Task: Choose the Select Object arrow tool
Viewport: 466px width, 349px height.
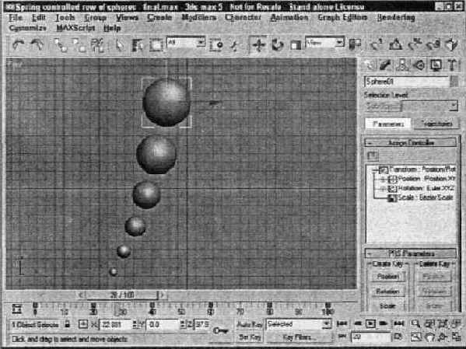Action: 120,45
